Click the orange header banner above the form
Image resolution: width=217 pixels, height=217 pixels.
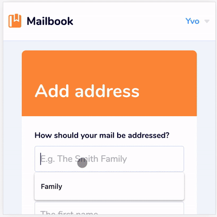tap(109, 83)
